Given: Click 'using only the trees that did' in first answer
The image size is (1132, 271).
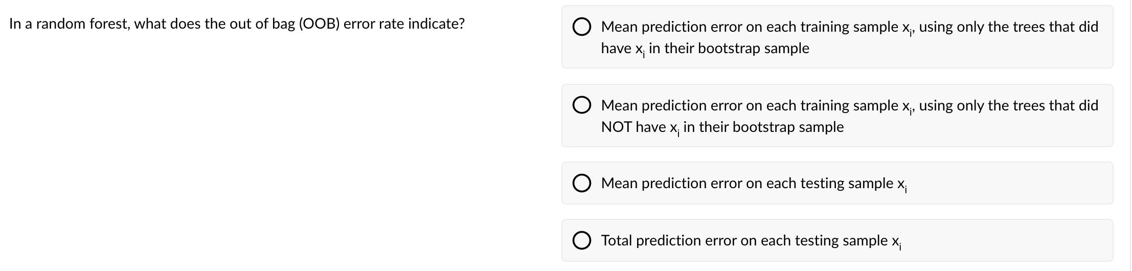Looking at the screenshot, I should click(1008, 27).
